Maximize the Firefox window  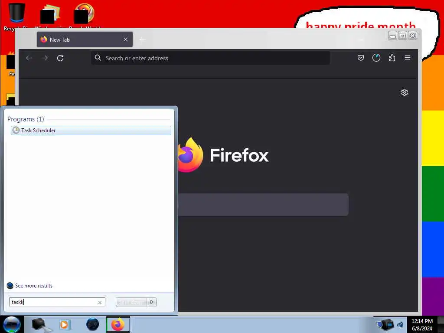coord(402,36)
